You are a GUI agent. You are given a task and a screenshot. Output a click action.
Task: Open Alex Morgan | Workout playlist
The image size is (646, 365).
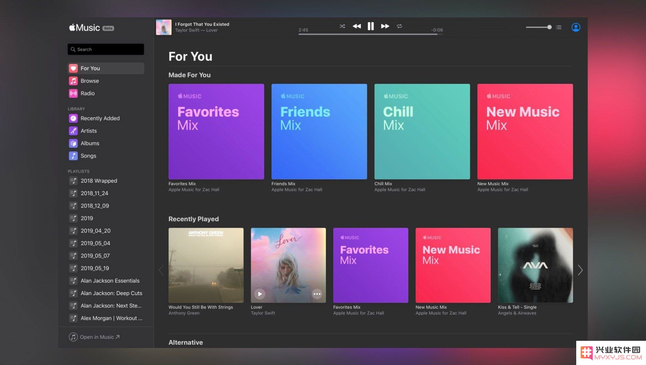pos(106,318)
